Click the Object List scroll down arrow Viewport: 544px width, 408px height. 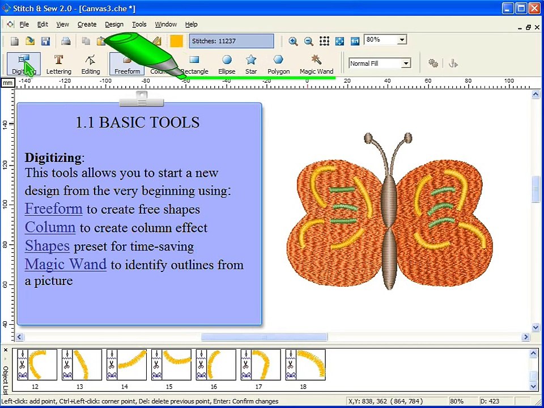[534, 386]
